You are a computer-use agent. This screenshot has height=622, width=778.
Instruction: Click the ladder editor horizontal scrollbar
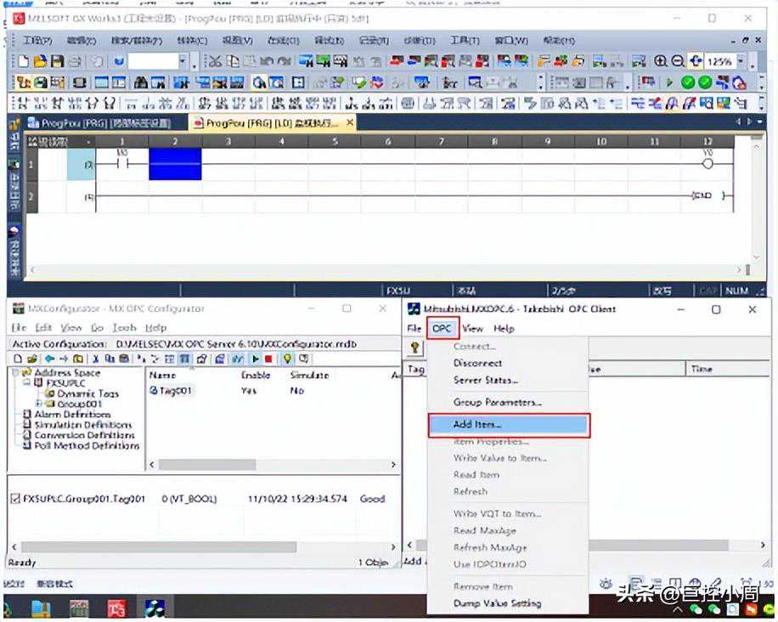(x=382, y=270)
